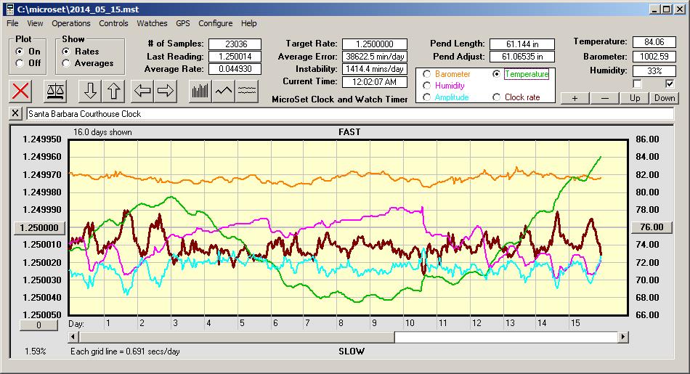This screenshot has height=374, width=690.
Task: Click the Barometer reading 1002.59
Action: 654,57
